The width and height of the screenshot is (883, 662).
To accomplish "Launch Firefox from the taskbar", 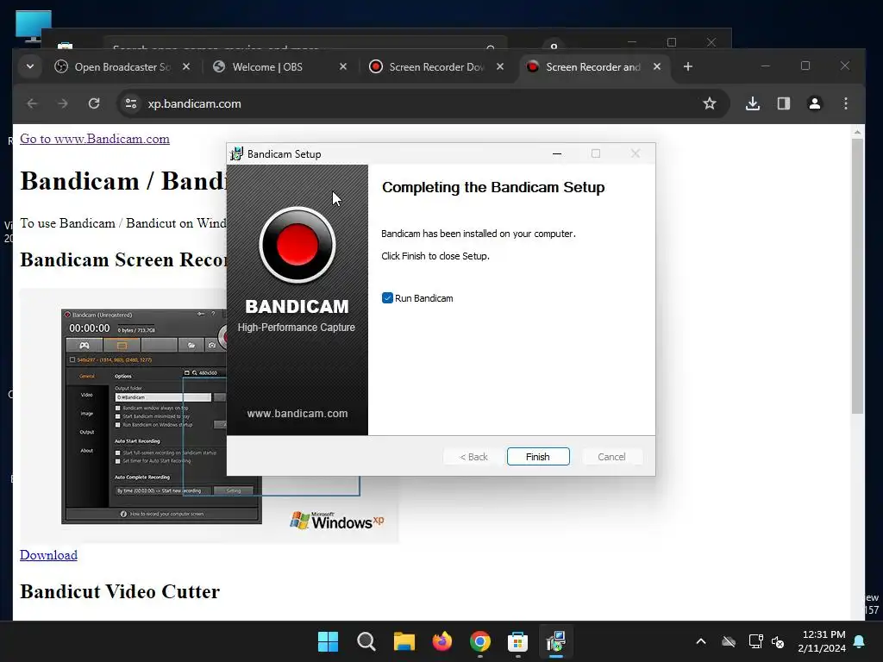I will pyautogui.click(x=442, y=641).
